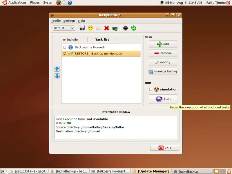The image size is (232, 174).
Task: Click the remove task button
Action: pos(163,53)
